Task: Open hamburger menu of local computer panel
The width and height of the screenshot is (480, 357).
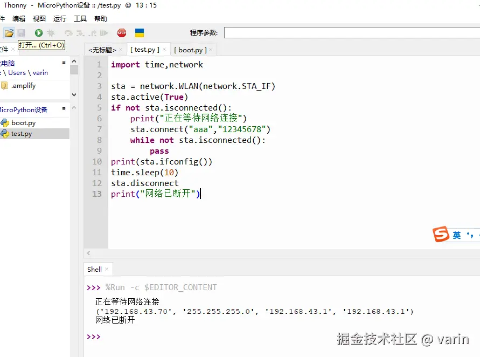Action: (64, 63)
